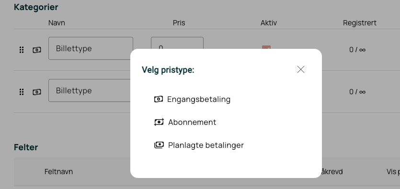
Task: Click second row's price type money icon
Action: 37,92
